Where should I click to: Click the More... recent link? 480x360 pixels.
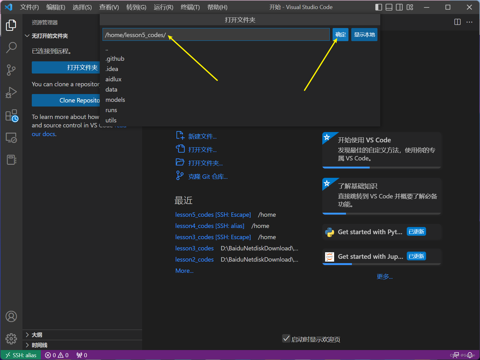pyautogui.click(x=184, y=271)
